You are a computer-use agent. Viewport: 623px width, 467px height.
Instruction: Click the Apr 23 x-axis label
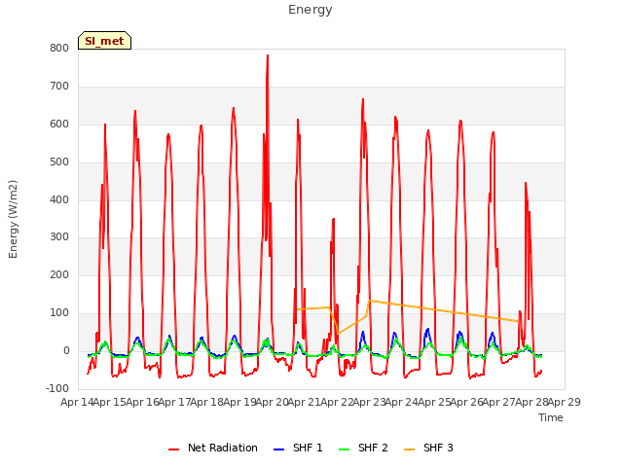370,402
